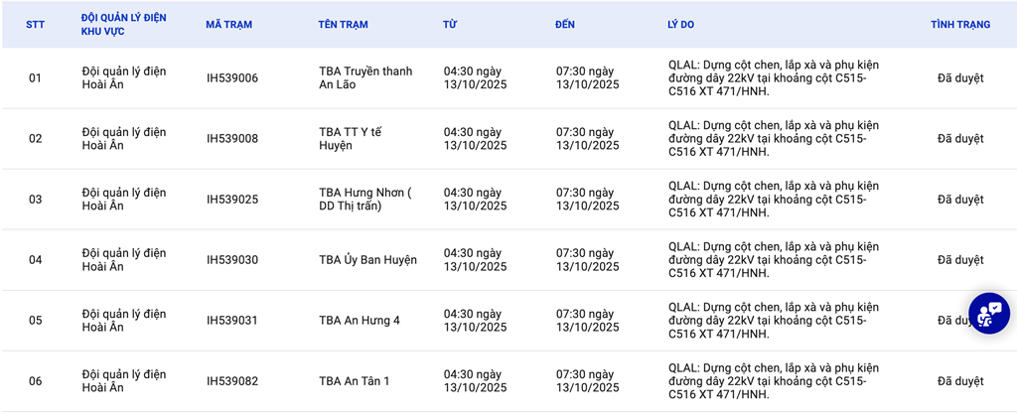Click the STT column header
This screenshot has width=1017, height=415.
point(35,25)
